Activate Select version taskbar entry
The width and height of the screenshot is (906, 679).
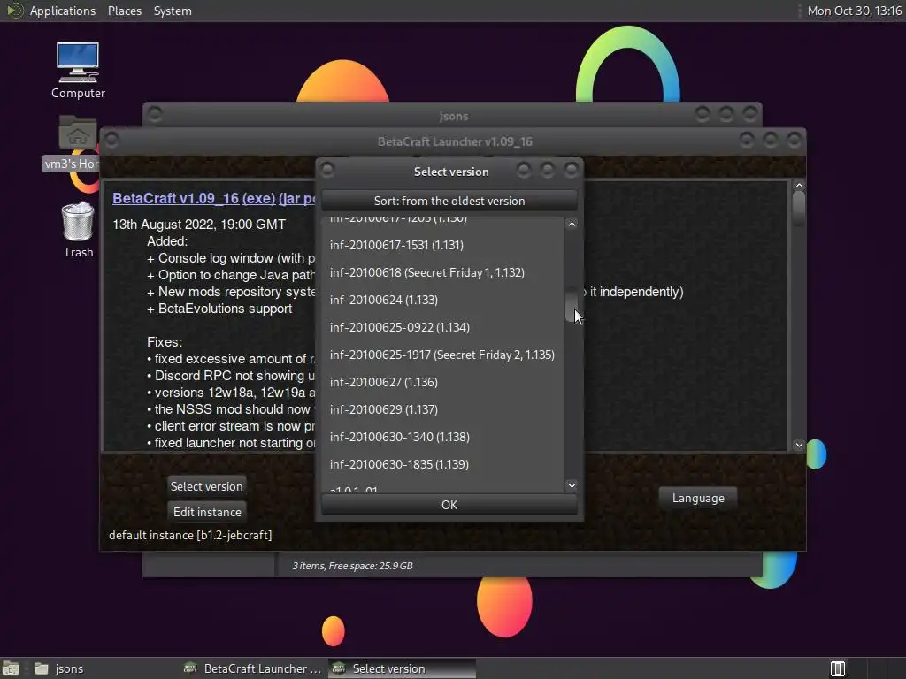(403, 668)
